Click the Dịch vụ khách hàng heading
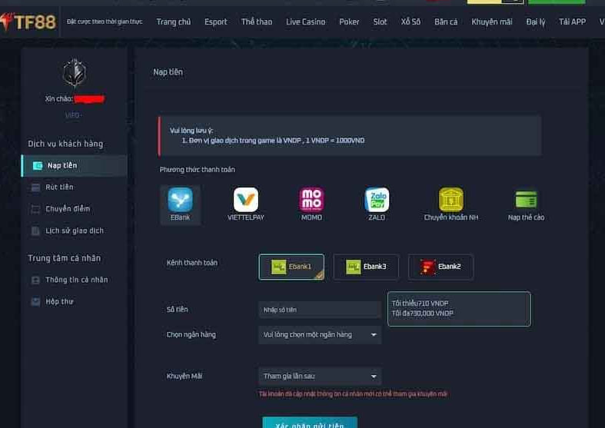Screen dimensions: 605x428 [x=65, y=144]
